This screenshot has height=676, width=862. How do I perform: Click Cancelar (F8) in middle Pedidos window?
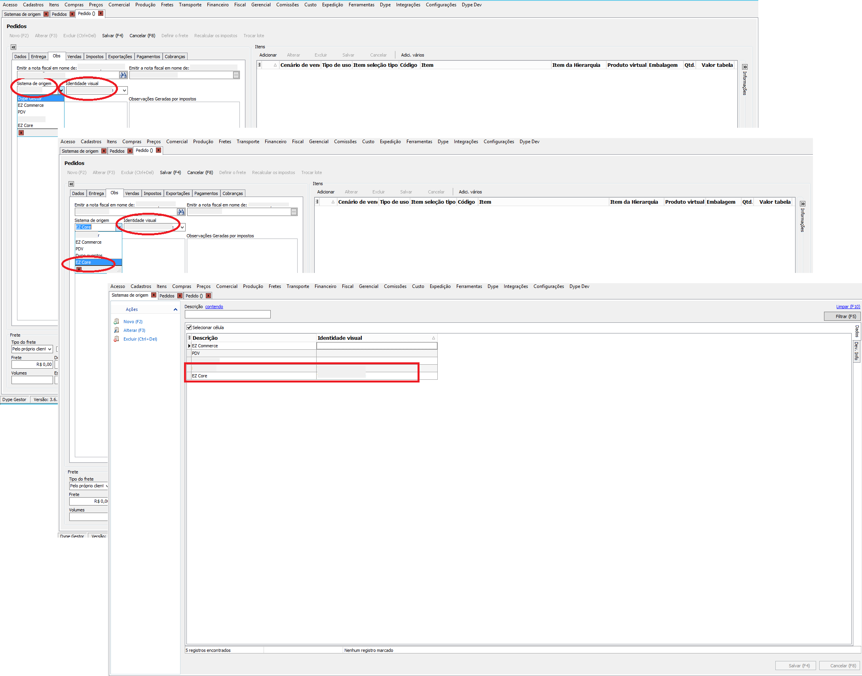(200, 172)
